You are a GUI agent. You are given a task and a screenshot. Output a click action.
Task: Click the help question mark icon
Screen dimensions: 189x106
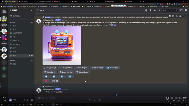click(185, 10)
